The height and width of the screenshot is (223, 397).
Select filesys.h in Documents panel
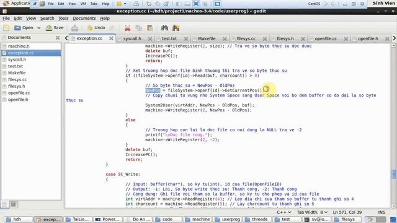click(31, 86)
